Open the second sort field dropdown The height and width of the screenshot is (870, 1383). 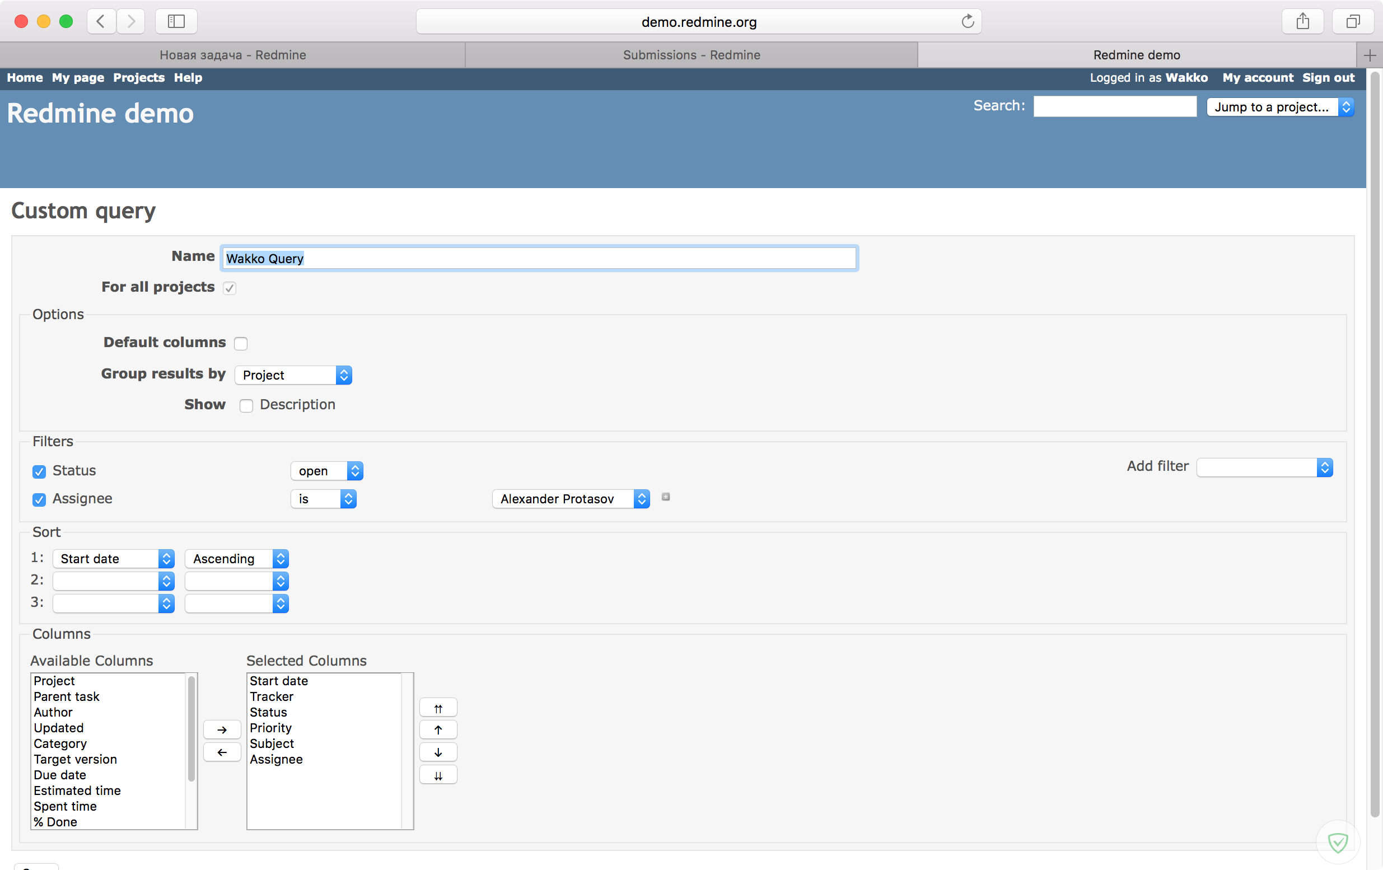(x=114, y=581)
